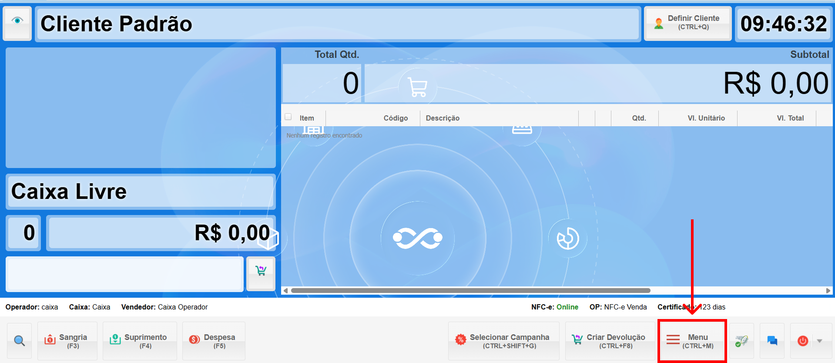Click the cart button beside product input
This screenshot has height=363, width=835.
pyautogui.click(x=261, y=272)
